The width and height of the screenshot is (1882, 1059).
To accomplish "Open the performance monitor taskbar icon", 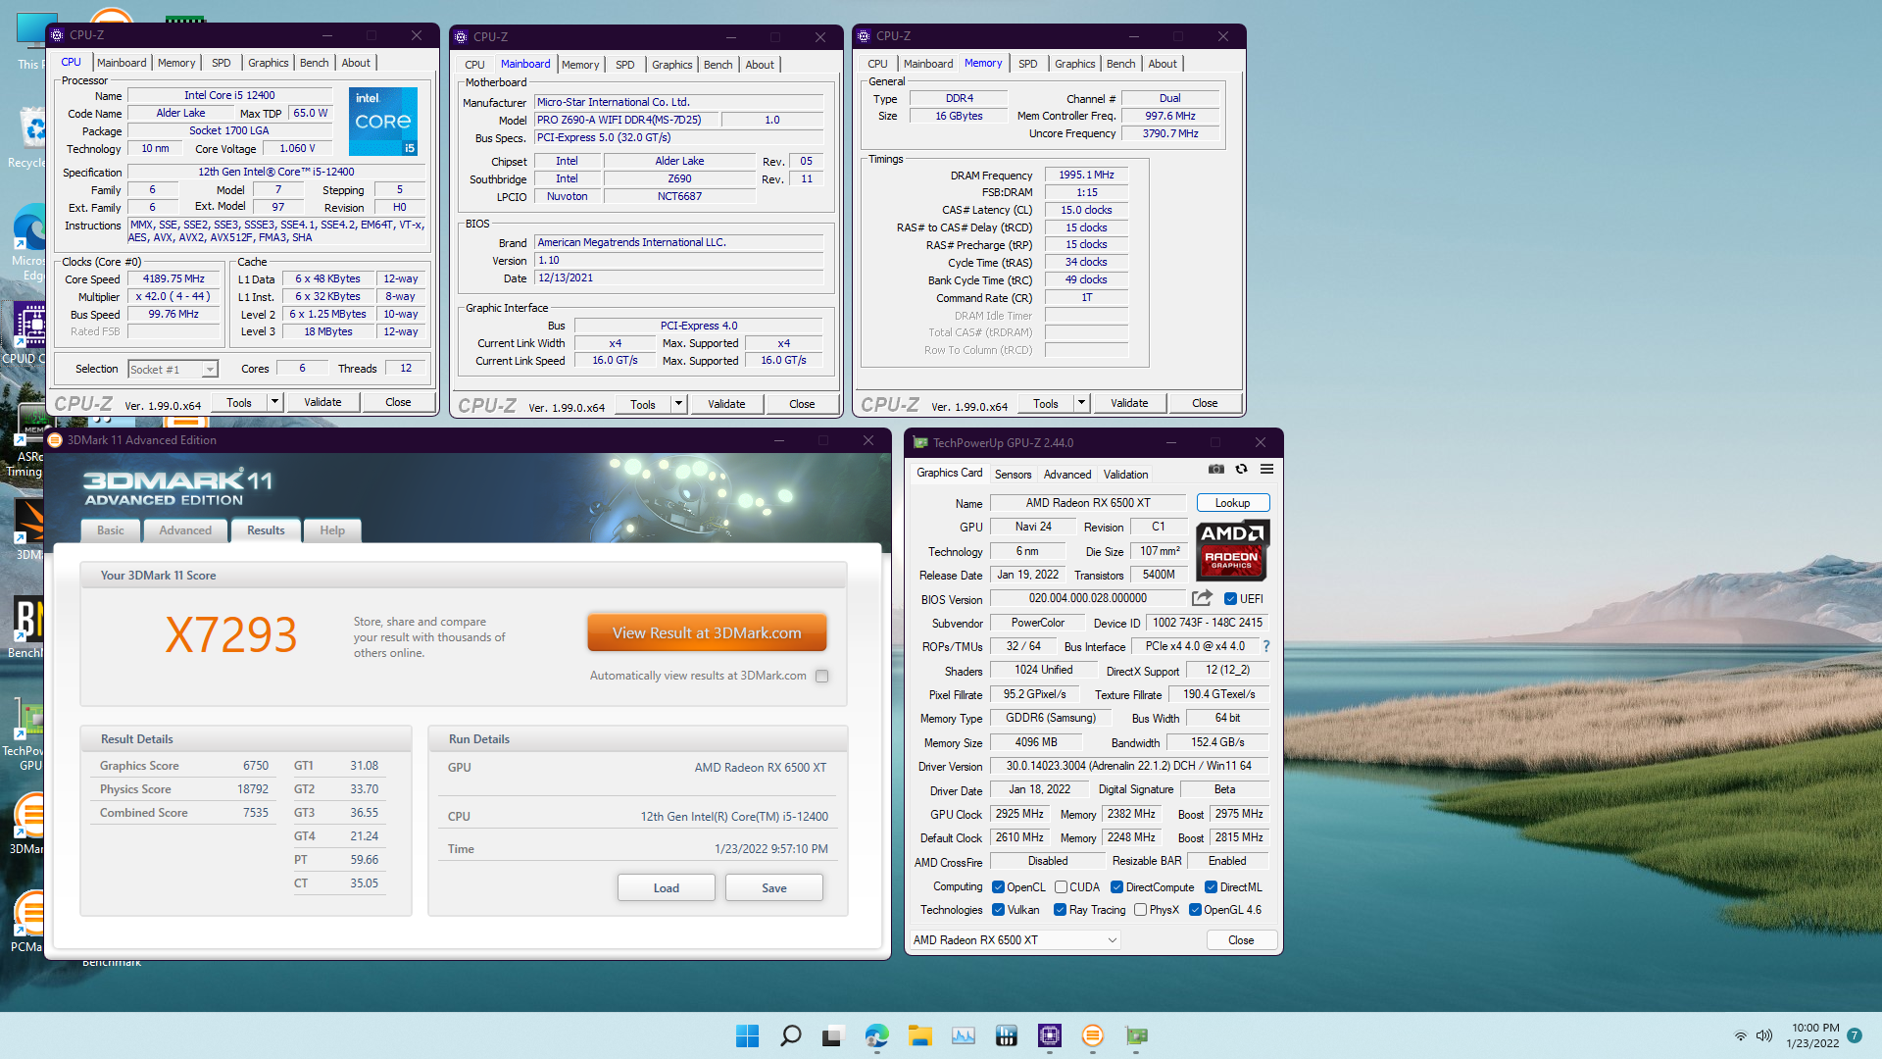I will tap(963, 1035).
